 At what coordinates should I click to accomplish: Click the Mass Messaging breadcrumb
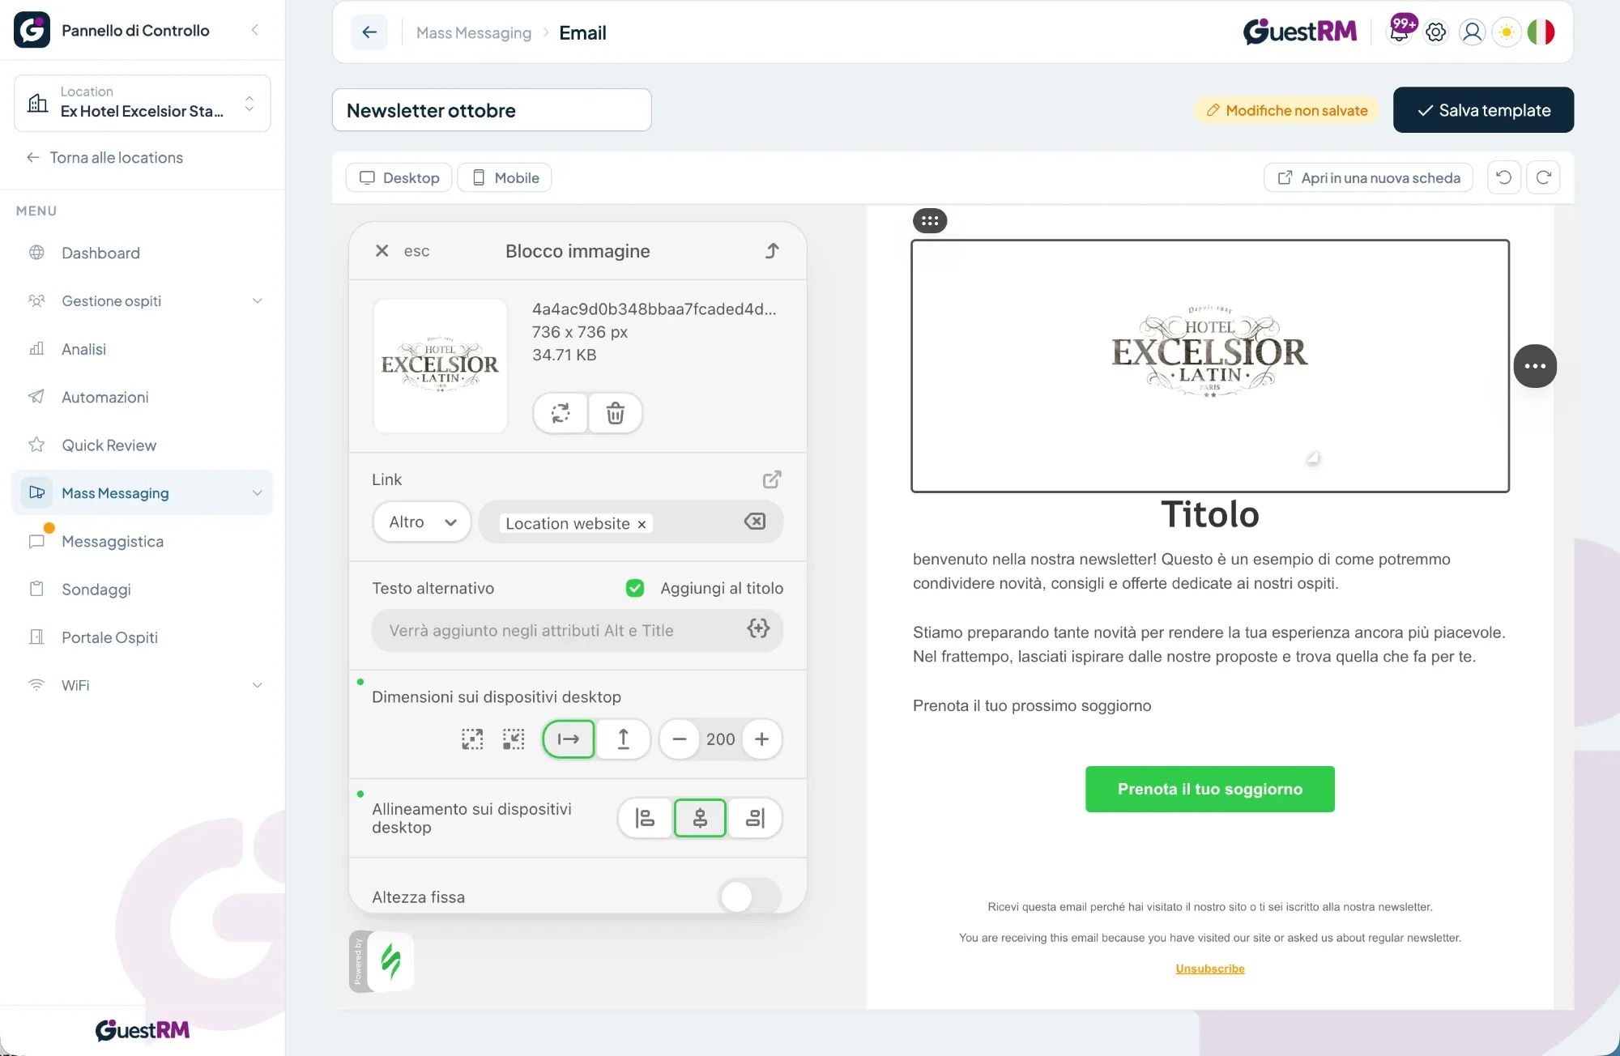pyautogui.click(x=474, y=32)
